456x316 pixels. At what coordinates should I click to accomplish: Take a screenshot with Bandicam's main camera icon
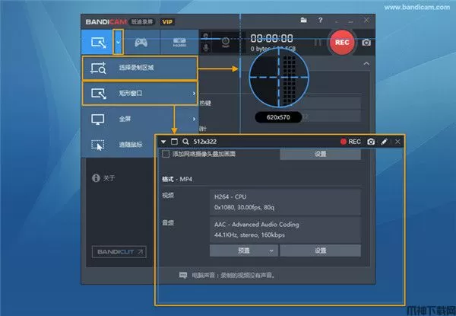[x=366, y=43]
